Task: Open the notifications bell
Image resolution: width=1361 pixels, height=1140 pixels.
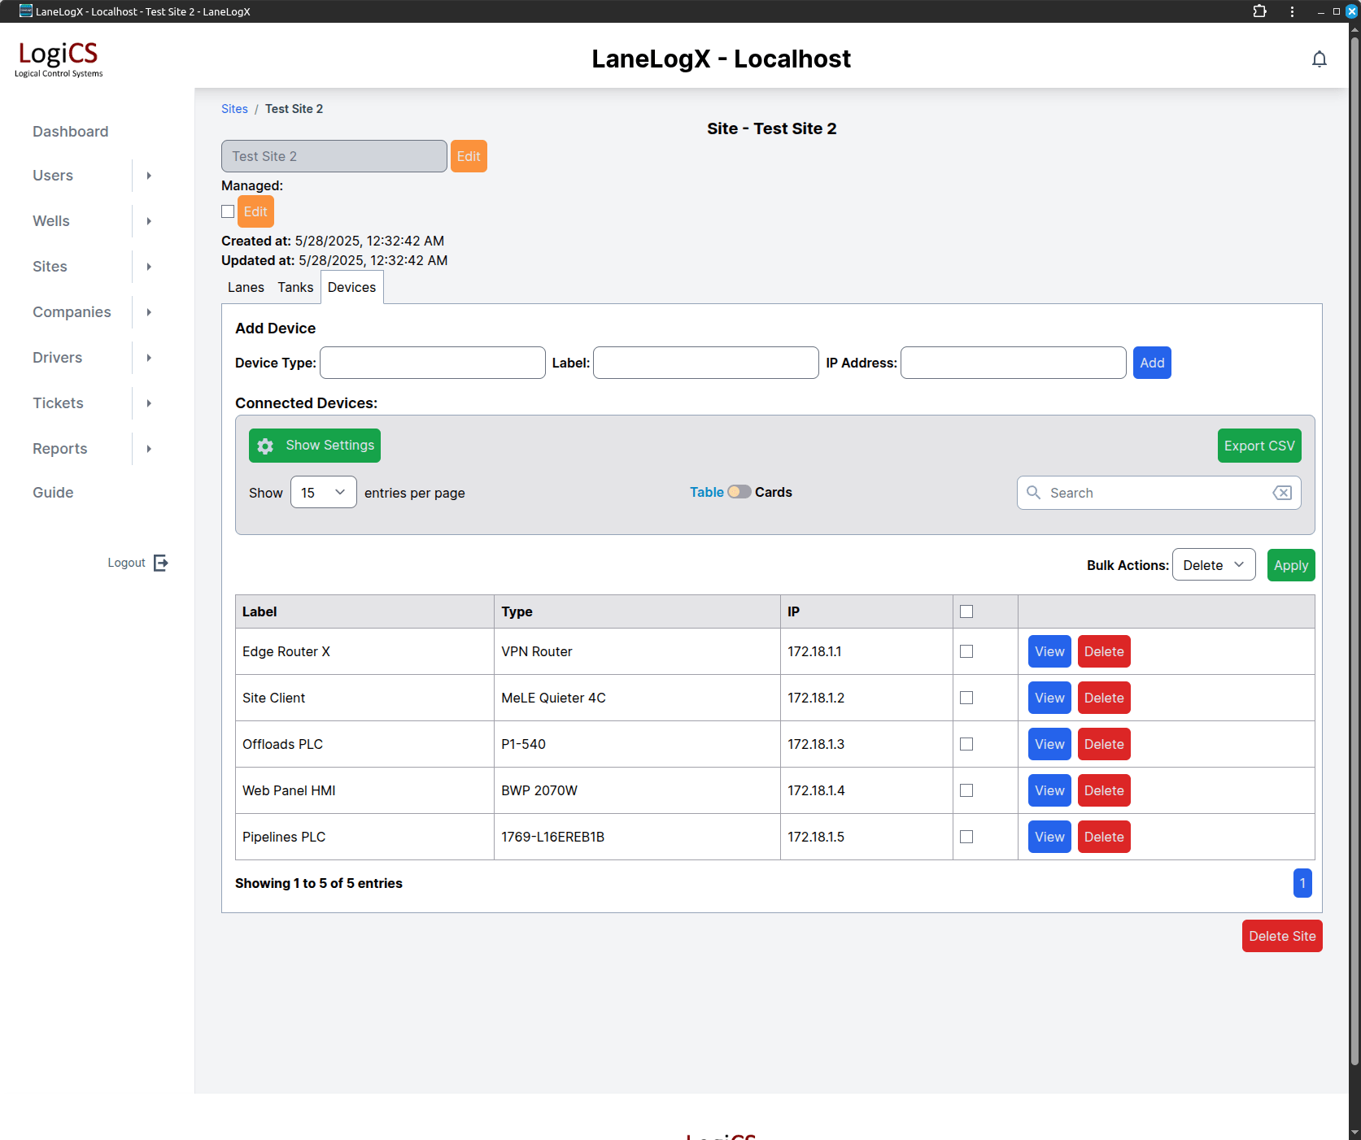Action: pos(1319,59)
